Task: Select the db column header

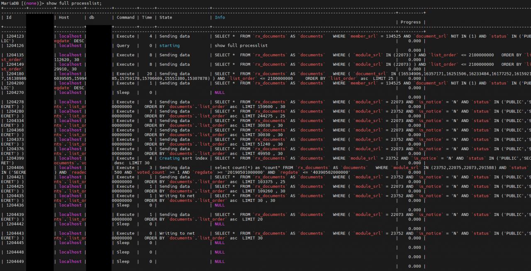Action: 93,17
